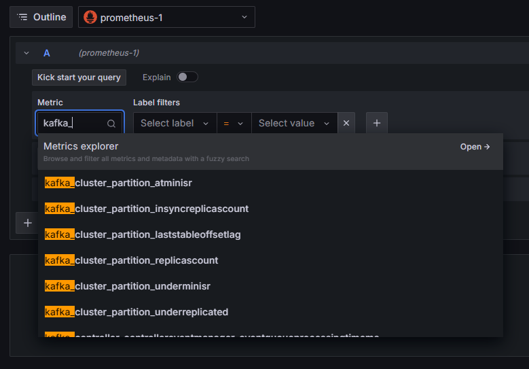Viewport: 529px width, 369px height.
Task: Toggle the Explain switch
Action: [187, 77]
